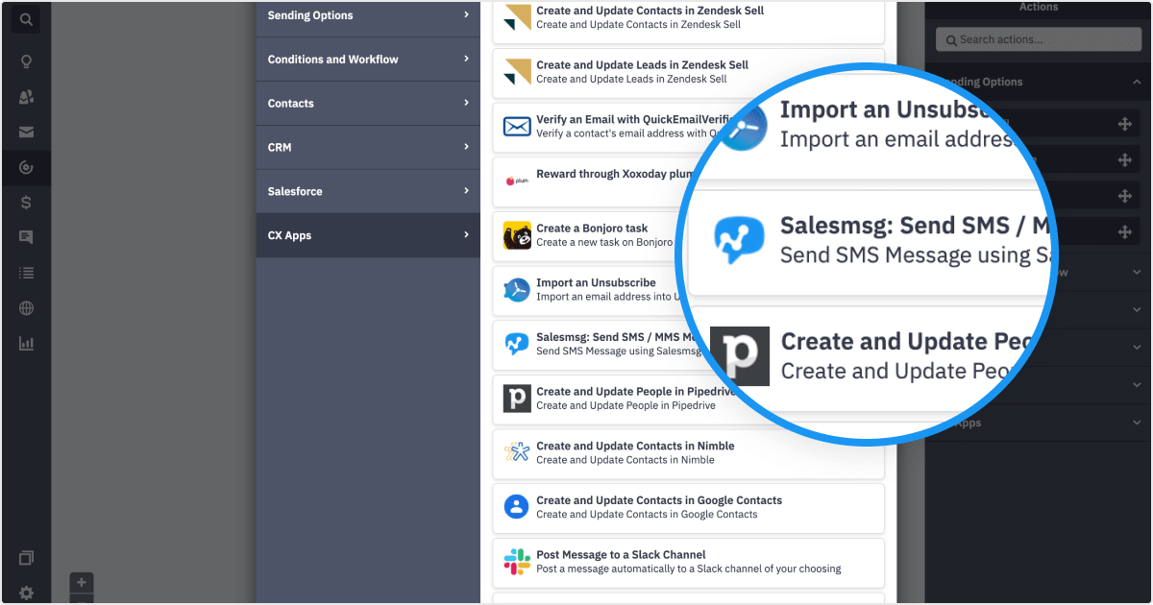Select the CX Apps menu item
This screenshot has height=605, width=1153.
click(x=367, y=235)
